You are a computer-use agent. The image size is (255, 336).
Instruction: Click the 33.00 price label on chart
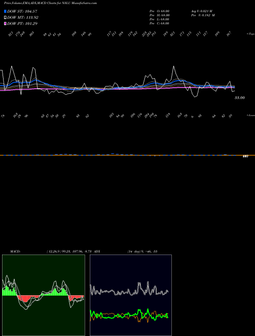[x=240, y=98]
